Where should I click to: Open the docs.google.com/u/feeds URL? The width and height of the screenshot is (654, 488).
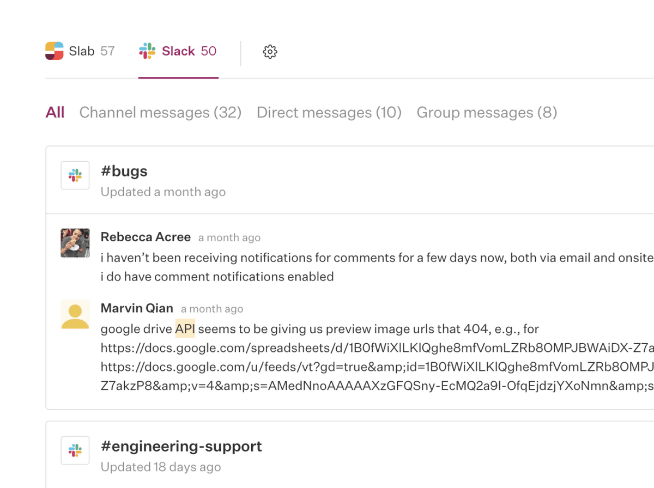click(376, 367)
